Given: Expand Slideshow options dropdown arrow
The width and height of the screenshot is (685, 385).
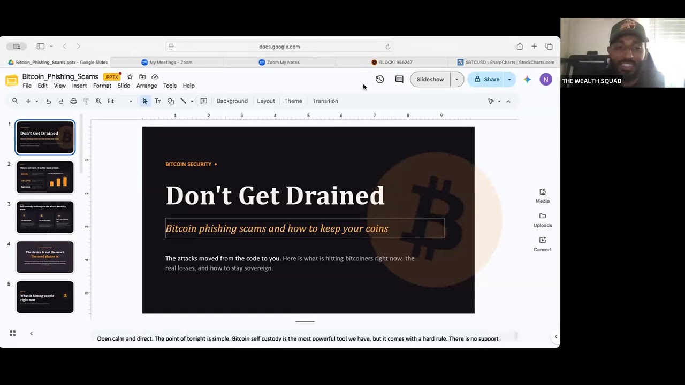Looking at the screenshot, I should 456,80.
